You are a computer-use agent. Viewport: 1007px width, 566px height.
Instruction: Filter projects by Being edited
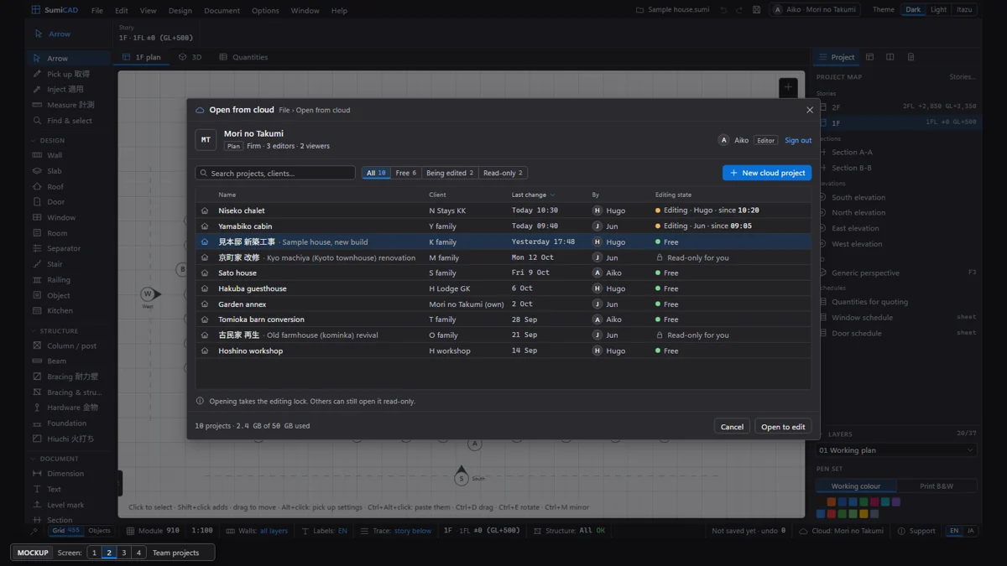tap(450, 173)
